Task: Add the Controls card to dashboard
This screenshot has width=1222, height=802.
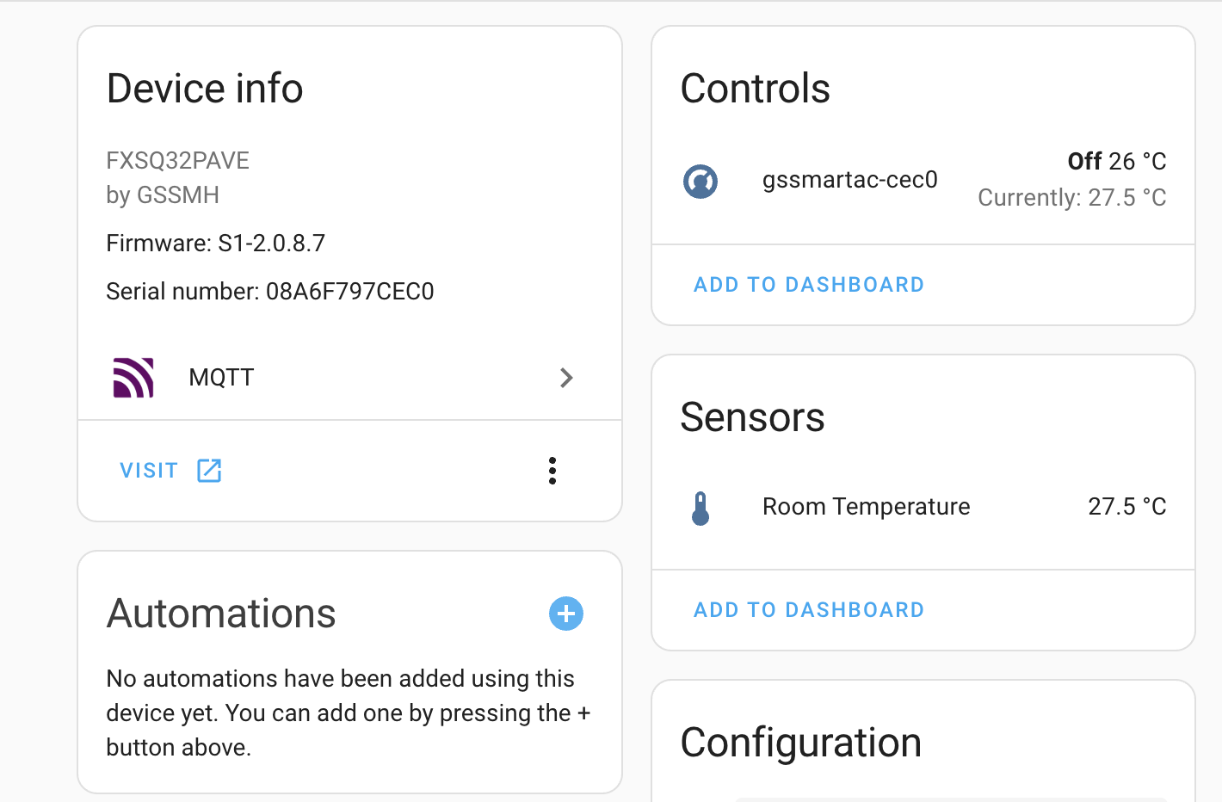Action: pos(808,284)
